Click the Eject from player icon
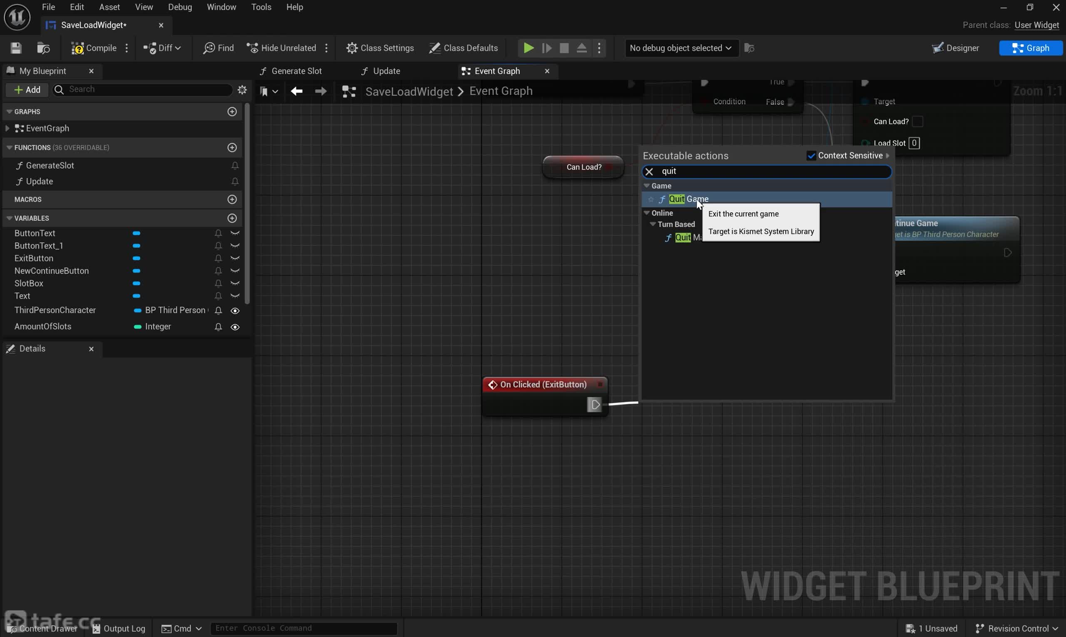The image size is (1066, 637). point(581,48)
